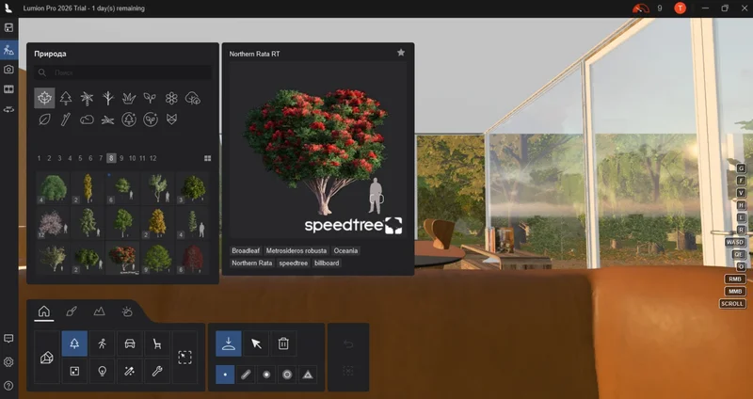The width and height of the screenshot is (753, 399).
Task: Choose triangle paint placement option
Action: tap(308, 375)
